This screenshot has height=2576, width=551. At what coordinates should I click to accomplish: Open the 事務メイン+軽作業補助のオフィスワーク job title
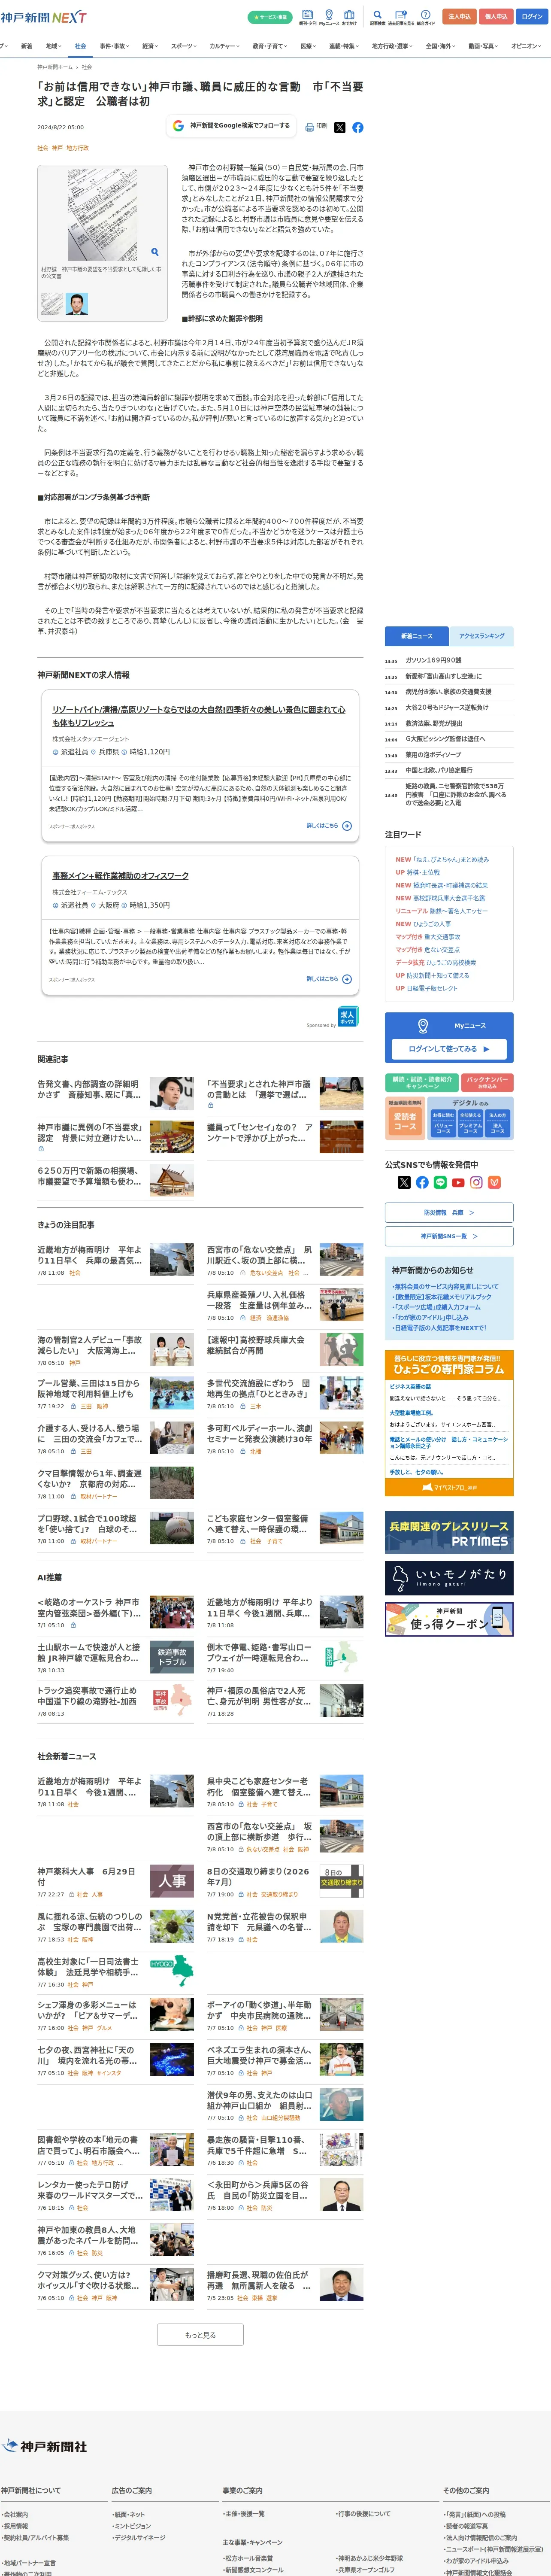(x=120, y=876)
